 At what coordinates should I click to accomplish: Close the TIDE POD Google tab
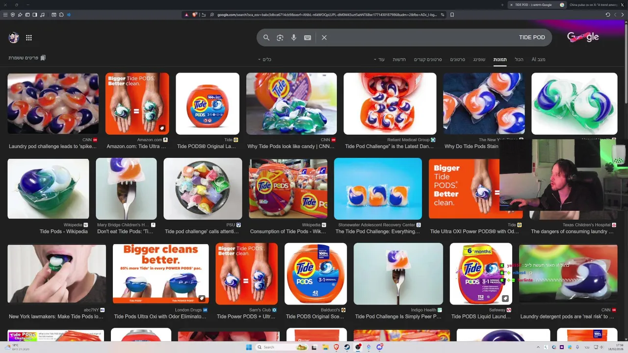click(511, 5)
